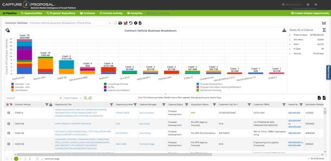Toggle the lock on Contract Vehicle column
Image resolution: width=331 pixels, height=161 pixels.
tap(50, 105)
